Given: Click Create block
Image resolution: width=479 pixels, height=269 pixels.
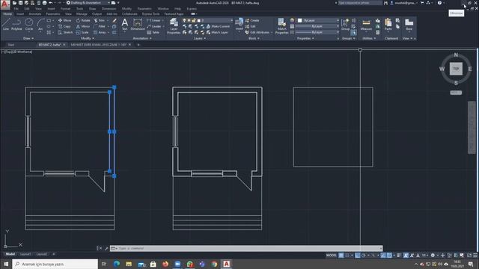Looking at the screenshot, I should pos(252,20).
